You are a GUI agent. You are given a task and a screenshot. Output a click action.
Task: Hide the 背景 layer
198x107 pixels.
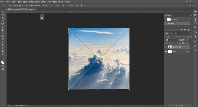(166, 51)
